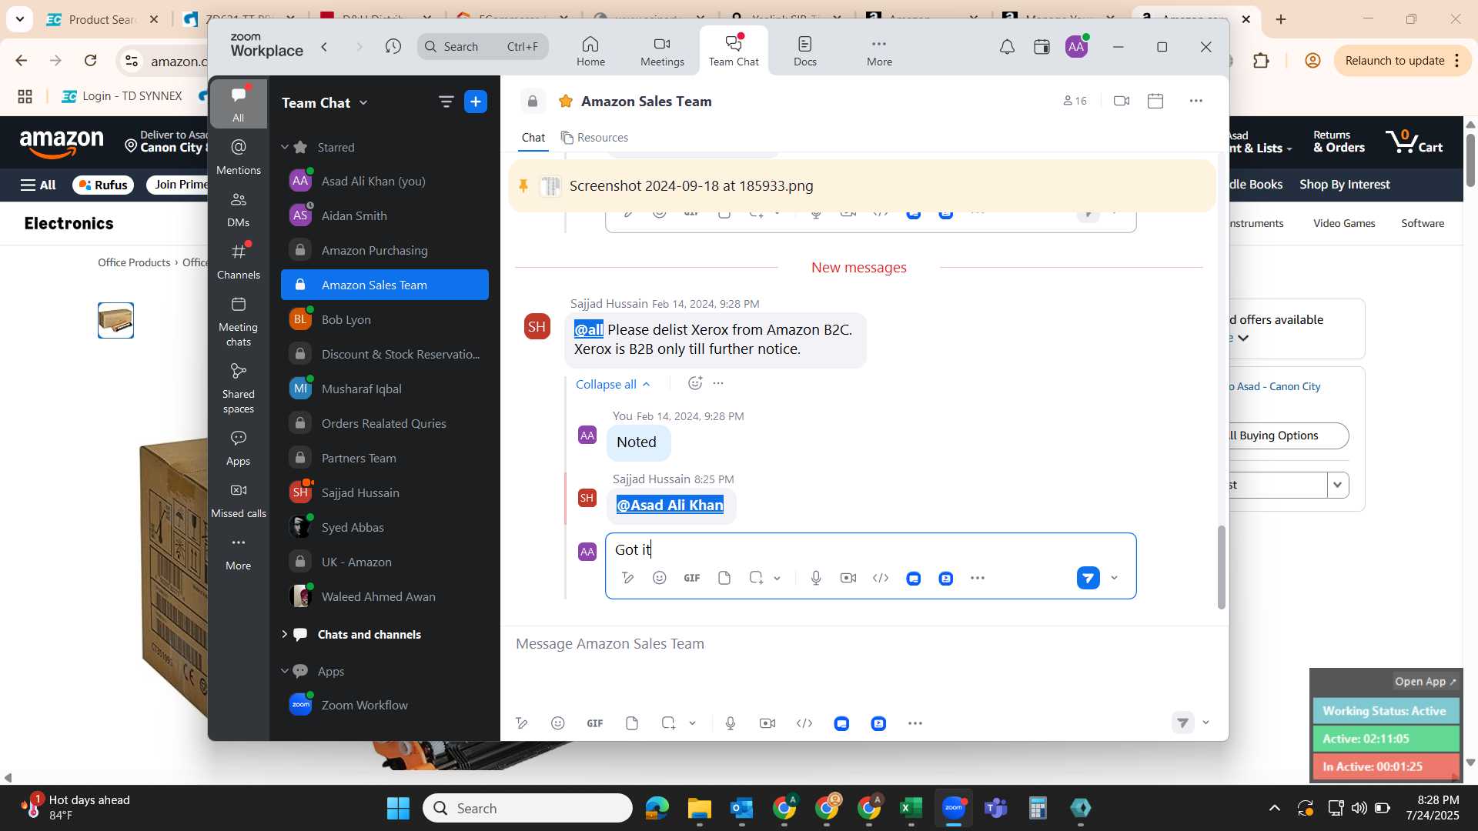1478x831 pixels.
Task: Click the Message Amazon Sales Team field
Action: coord(862,644)
